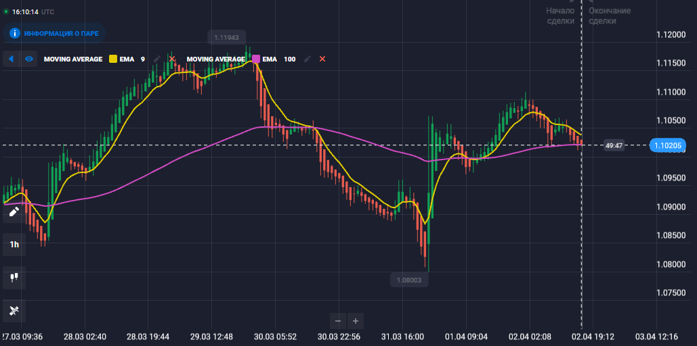The image size is (697, 346).
Task: Collapse the indicator legend with left arrow
Action: [x=11, y=59]
